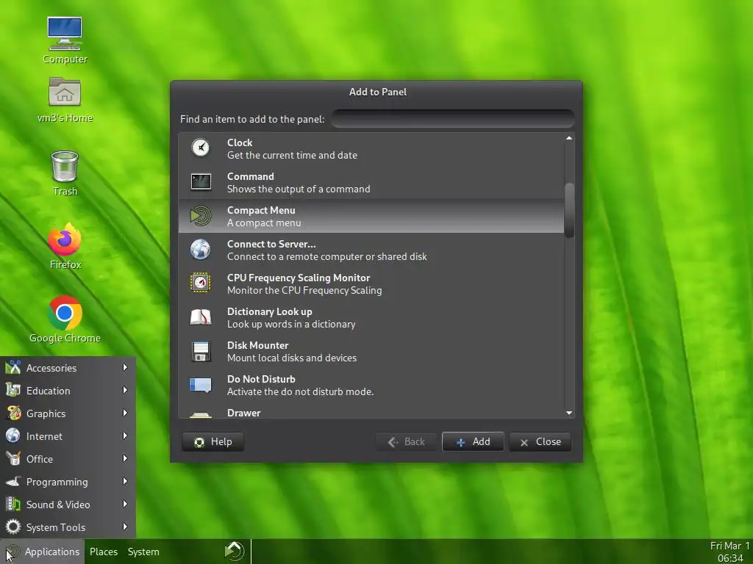Screen dimensions: 753x564
Task: Expand the Accessories submenu arrow
Action: click(x=125, y=367)
